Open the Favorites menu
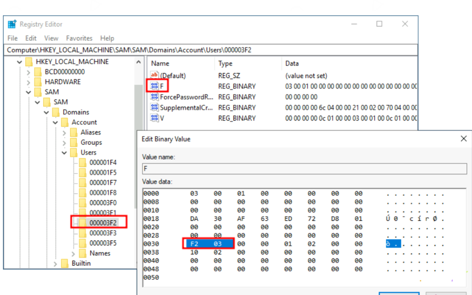The image size is (472, 295). click(x=79, y=38)
